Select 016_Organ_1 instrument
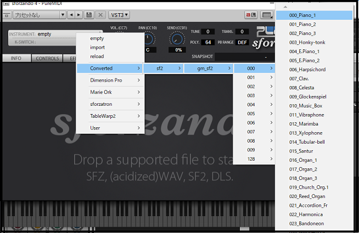Image resolution: width=359 pixels, height=233 pixels. (314, 160)
